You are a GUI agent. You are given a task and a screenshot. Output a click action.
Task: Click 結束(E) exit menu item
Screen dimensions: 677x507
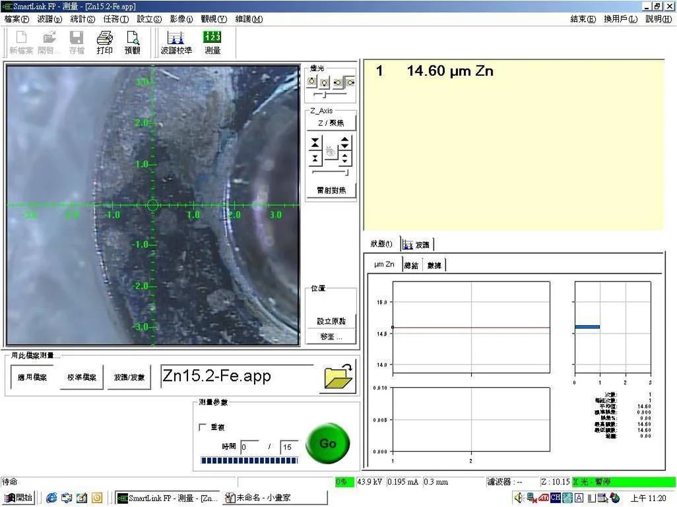point(583,19)
